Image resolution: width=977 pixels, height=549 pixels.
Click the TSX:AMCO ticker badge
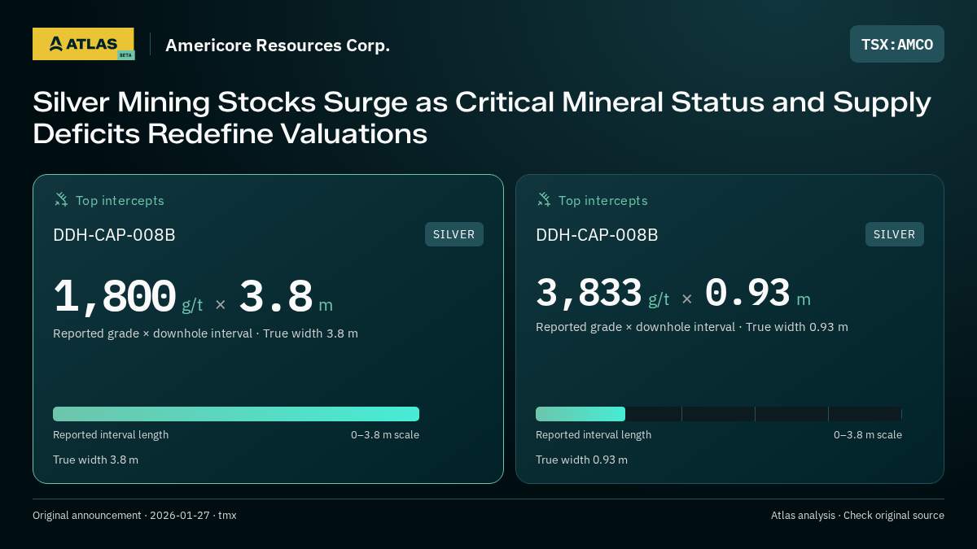(897, 44)
